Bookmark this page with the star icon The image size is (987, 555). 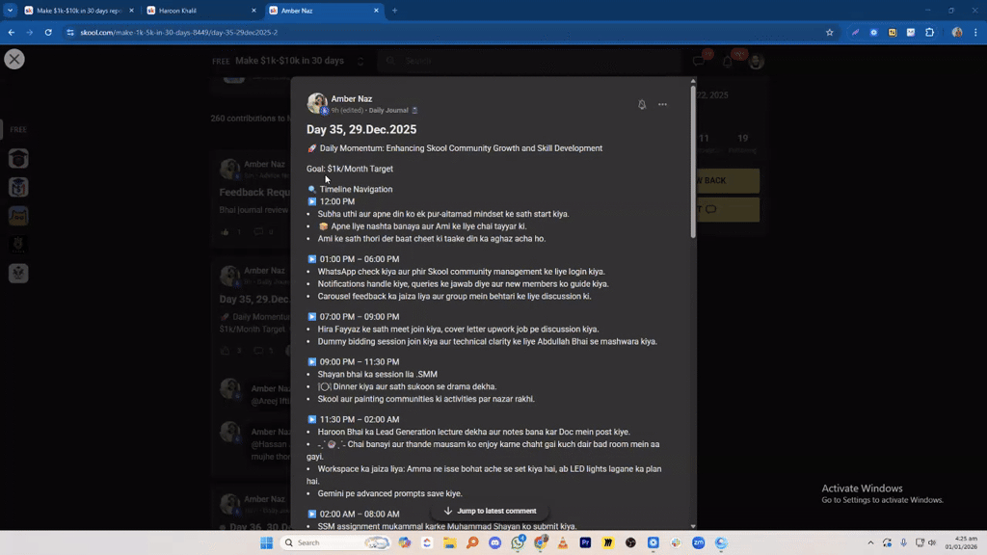tap(830, 32)
